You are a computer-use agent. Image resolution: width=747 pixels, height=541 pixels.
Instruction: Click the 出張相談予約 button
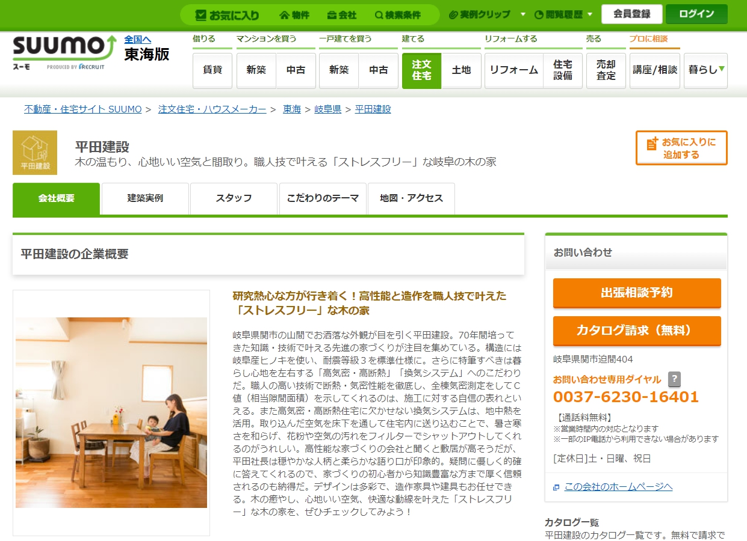(637, 293)
